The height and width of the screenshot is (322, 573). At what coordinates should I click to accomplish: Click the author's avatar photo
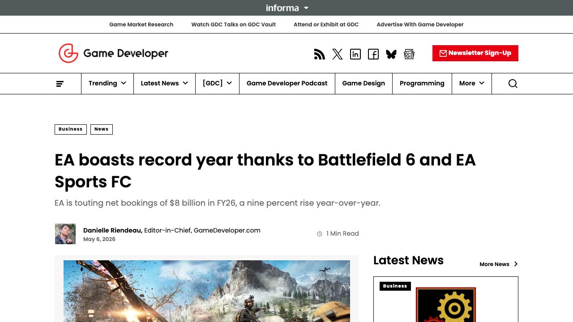point(65,234)
